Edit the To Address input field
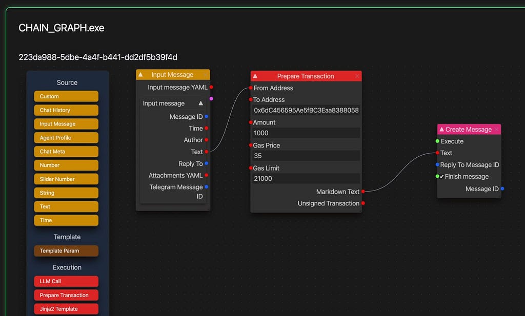The image size is (525, 316). click(306, 110)
